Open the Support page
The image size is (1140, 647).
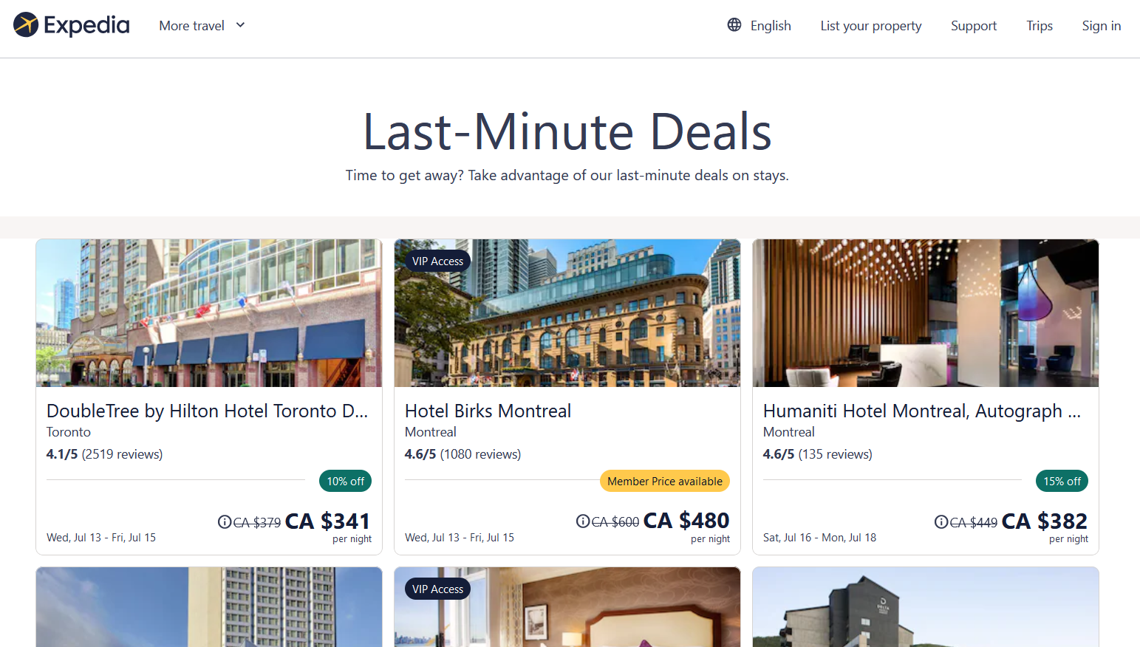tap(974, 26)
